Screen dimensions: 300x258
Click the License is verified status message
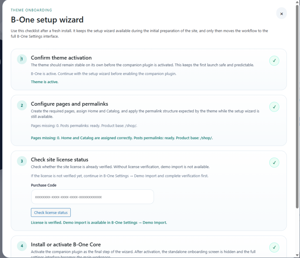pyautogui.click(x=99, y=223)
